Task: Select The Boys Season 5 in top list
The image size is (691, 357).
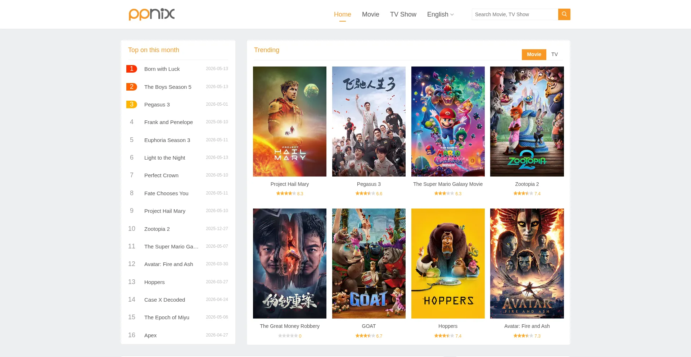Action: 168,87
